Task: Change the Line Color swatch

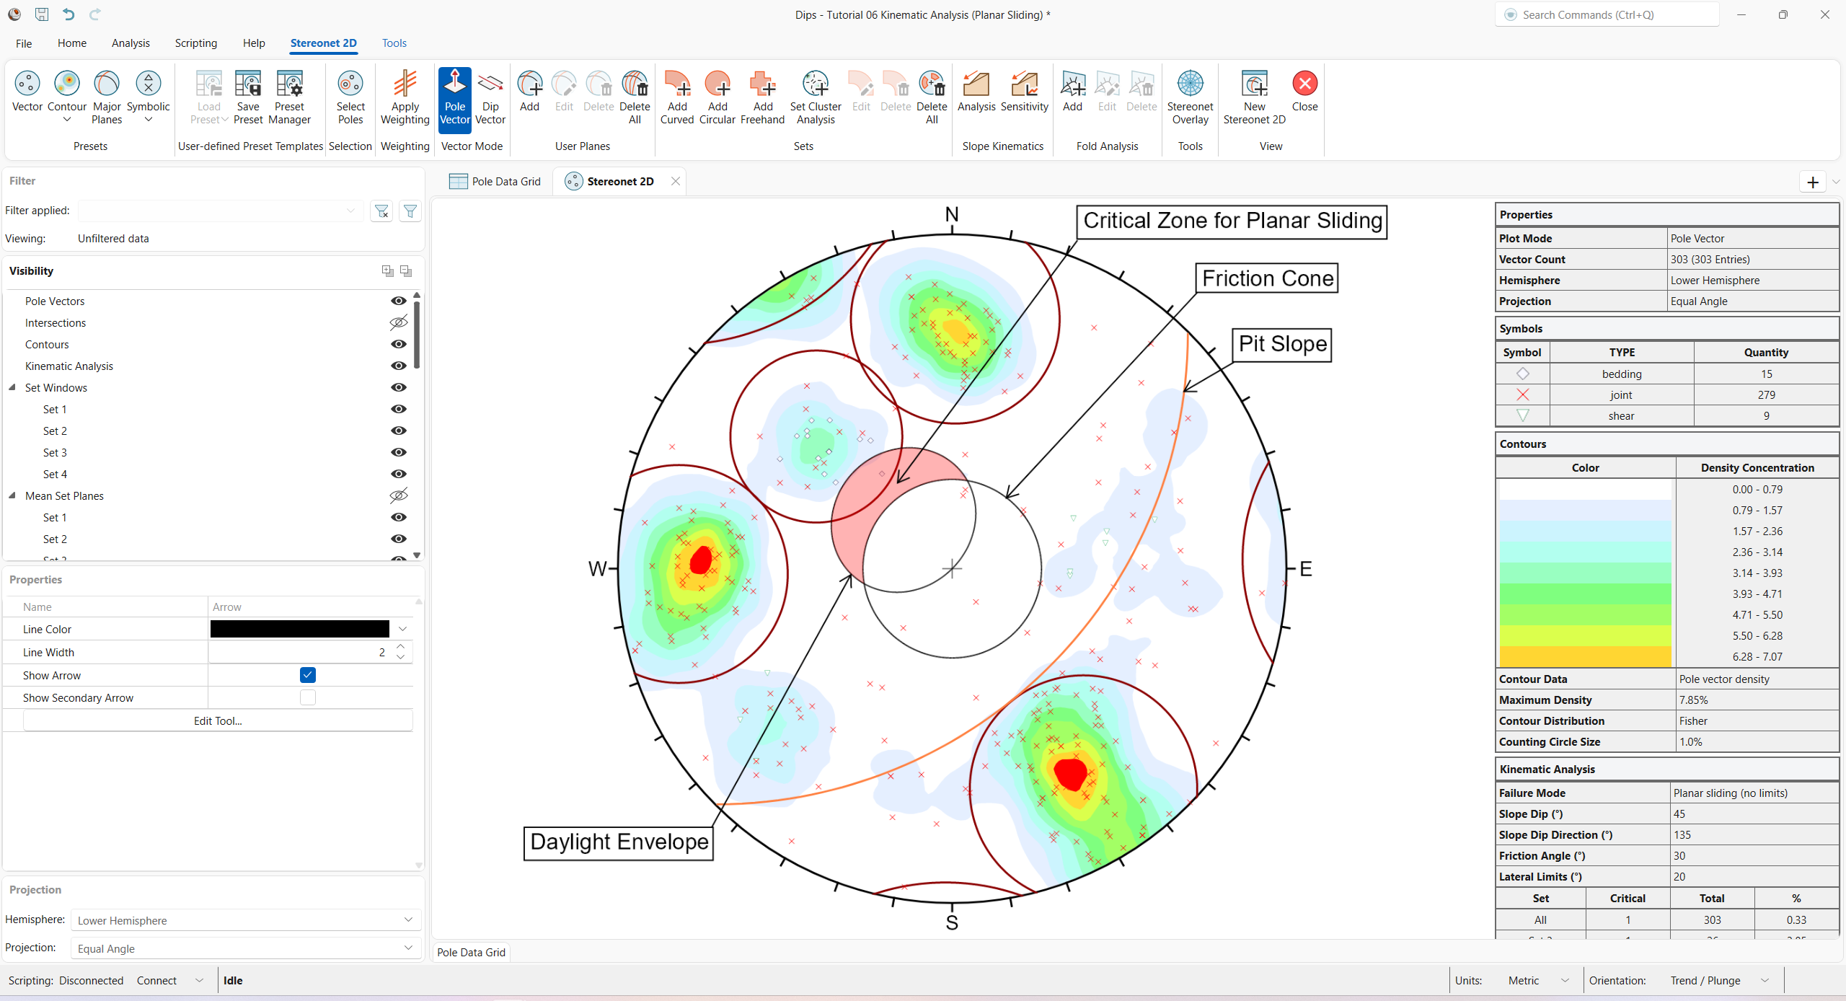Action: click(x=299, y=628)
